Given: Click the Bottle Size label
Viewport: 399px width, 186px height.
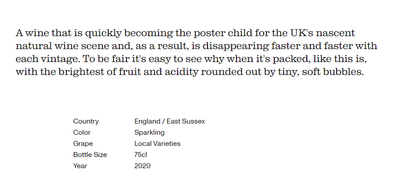Looking at the screenshot, I should point(90,155).
